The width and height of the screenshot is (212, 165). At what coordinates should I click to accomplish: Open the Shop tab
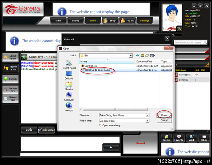coord(110,21)
